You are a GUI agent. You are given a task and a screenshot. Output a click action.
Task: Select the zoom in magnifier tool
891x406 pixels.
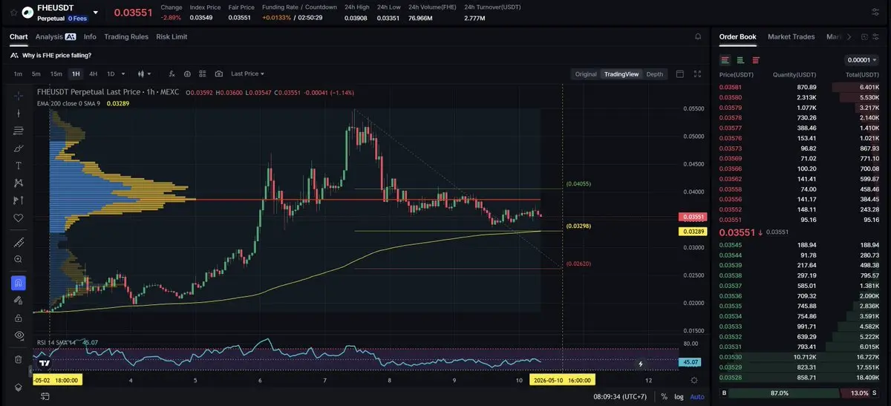click(x=19, y=260)
